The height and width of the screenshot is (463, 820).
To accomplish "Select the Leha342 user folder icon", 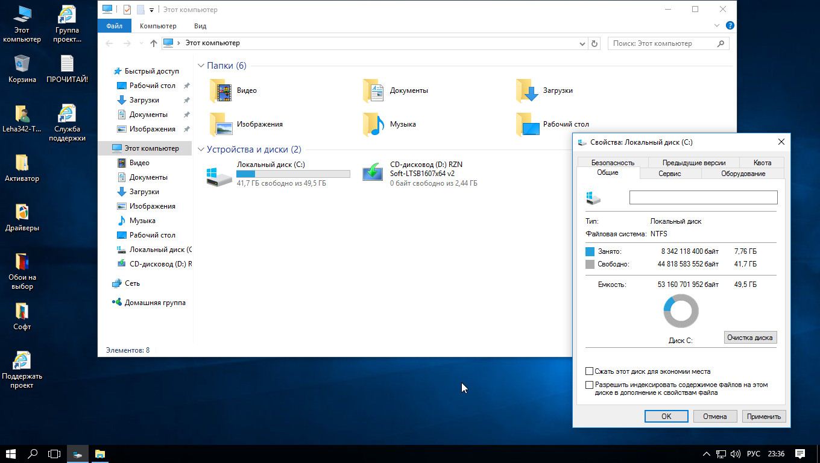I will pyautogui.click(x=22, y=118).
